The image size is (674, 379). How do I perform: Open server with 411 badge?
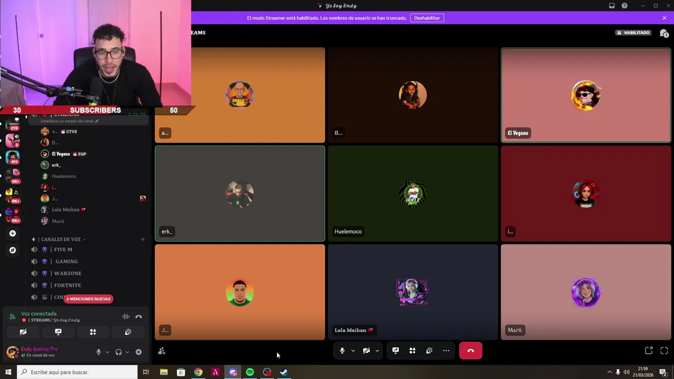coord(13,157)
